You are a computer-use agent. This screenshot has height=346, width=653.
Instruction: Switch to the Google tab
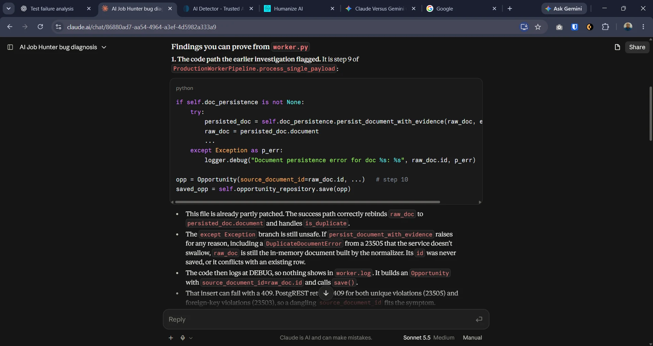[462, 8]
